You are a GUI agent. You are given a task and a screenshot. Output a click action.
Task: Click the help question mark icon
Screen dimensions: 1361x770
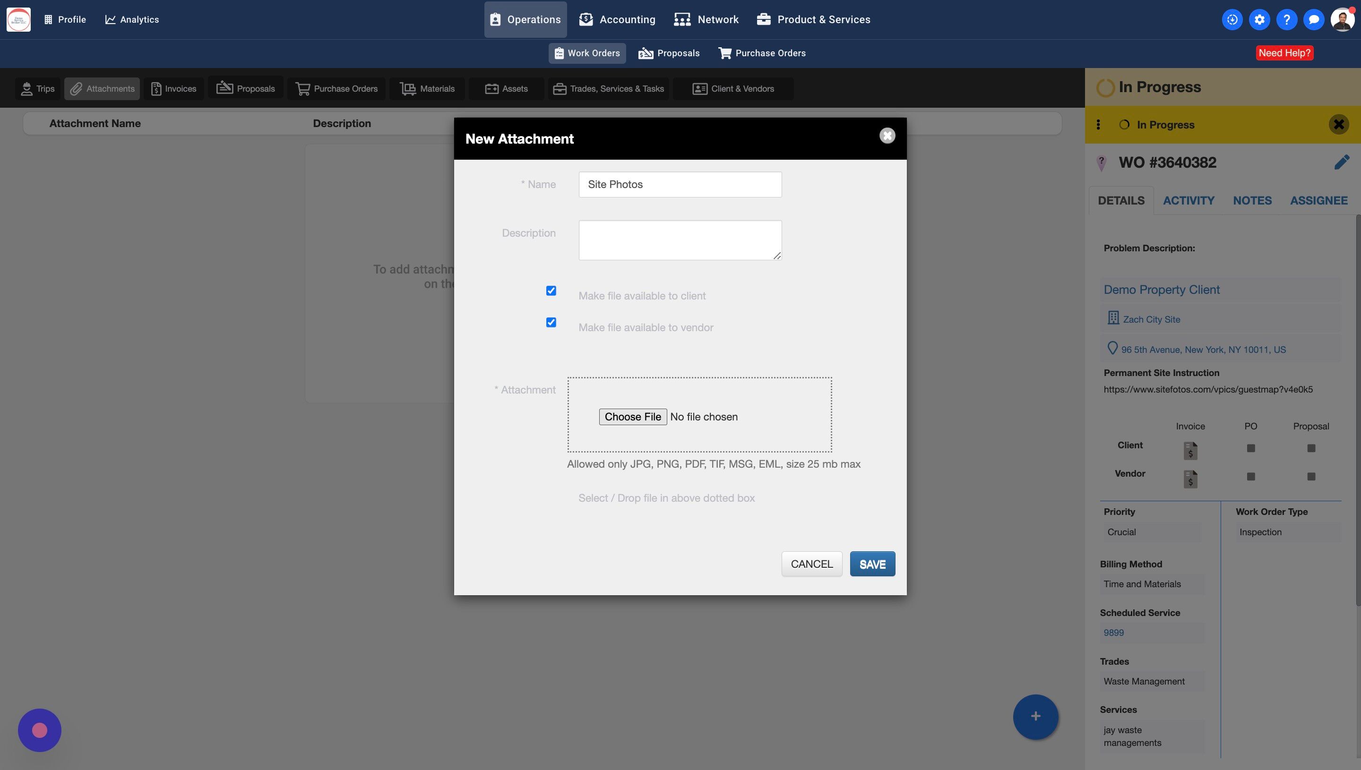1286,19
